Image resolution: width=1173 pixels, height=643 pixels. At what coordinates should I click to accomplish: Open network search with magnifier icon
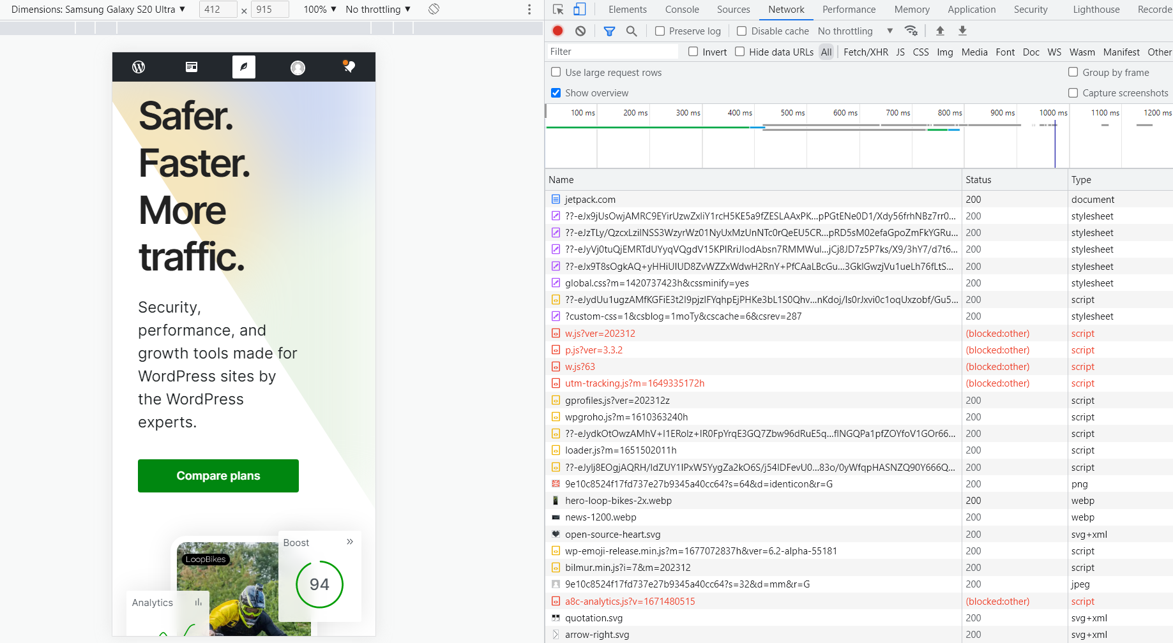click(x=632, y=31)
